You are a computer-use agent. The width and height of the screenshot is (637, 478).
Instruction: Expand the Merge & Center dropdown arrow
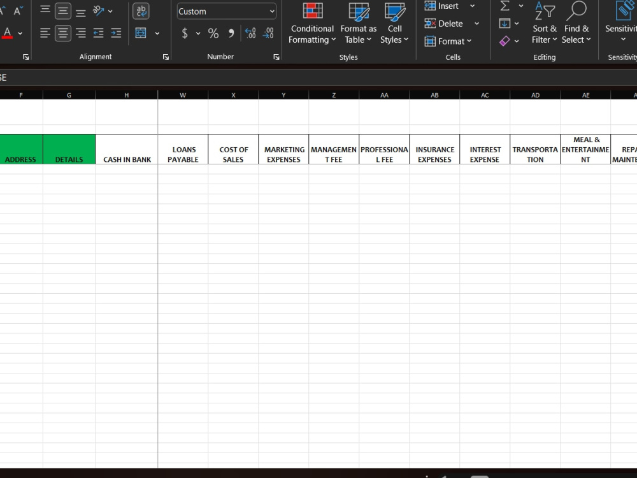pyautogui.click(x=157, y=33)
